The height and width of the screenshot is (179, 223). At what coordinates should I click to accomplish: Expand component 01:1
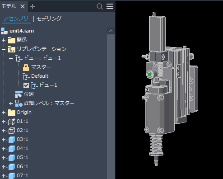click(4, 122)
